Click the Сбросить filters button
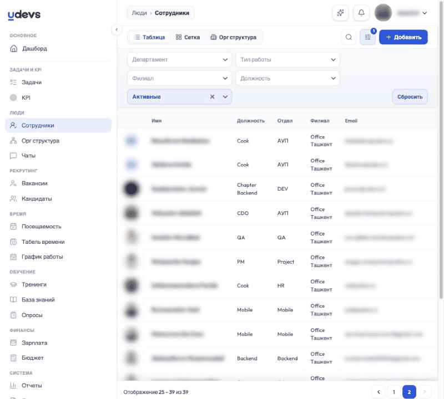 (410, 97)
